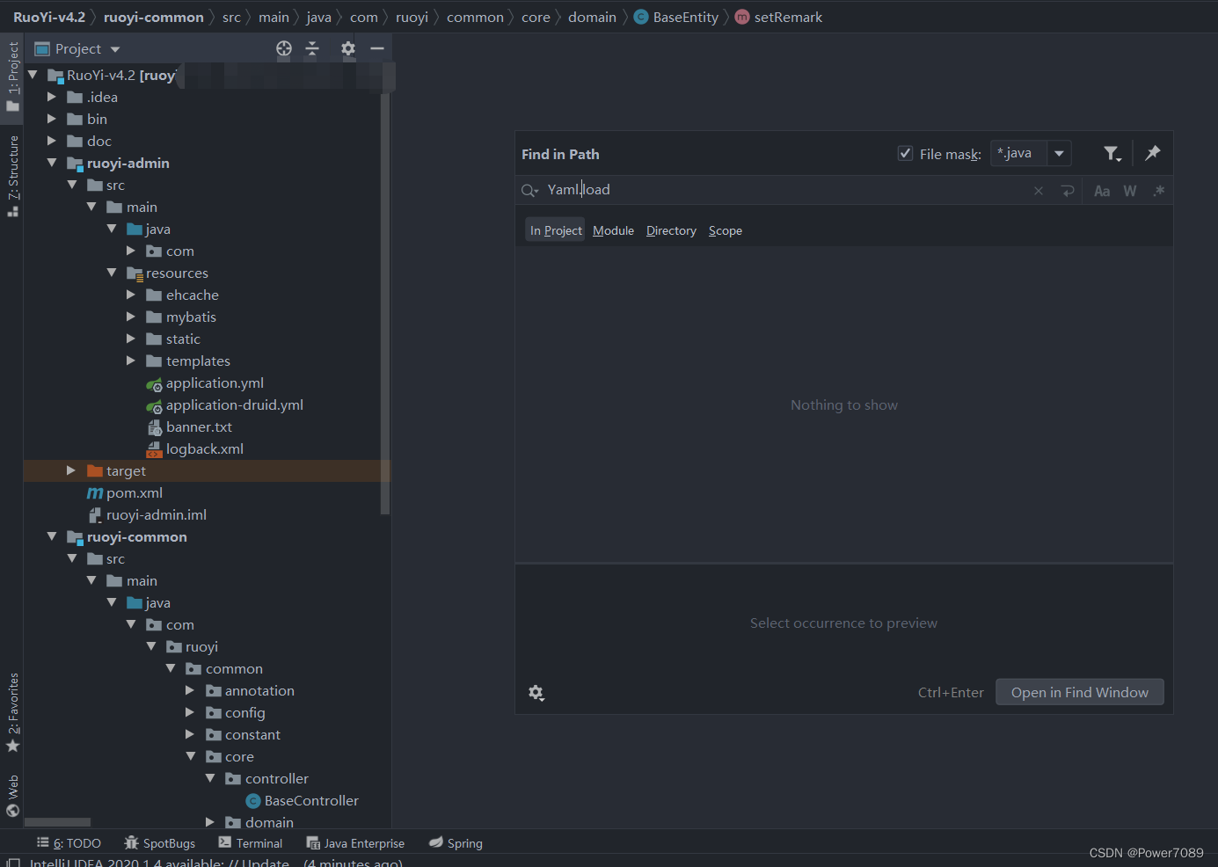Click the locate/select opened file icon
1218x867 pixels.
[x=284, y=49]
